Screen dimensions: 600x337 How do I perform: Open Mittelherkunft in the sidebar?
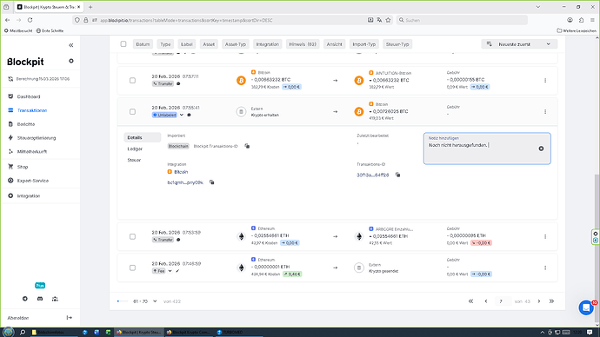[x=32, y=152]
